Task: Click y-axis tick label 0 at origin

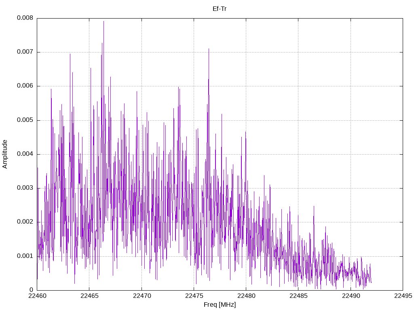Action: pyautogui.click(x=32, y=290)
